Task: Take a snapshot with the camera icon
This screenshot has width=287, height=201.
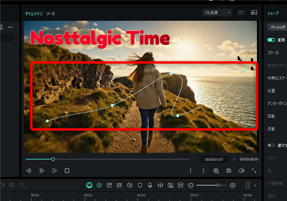Action: pos(229,170)
